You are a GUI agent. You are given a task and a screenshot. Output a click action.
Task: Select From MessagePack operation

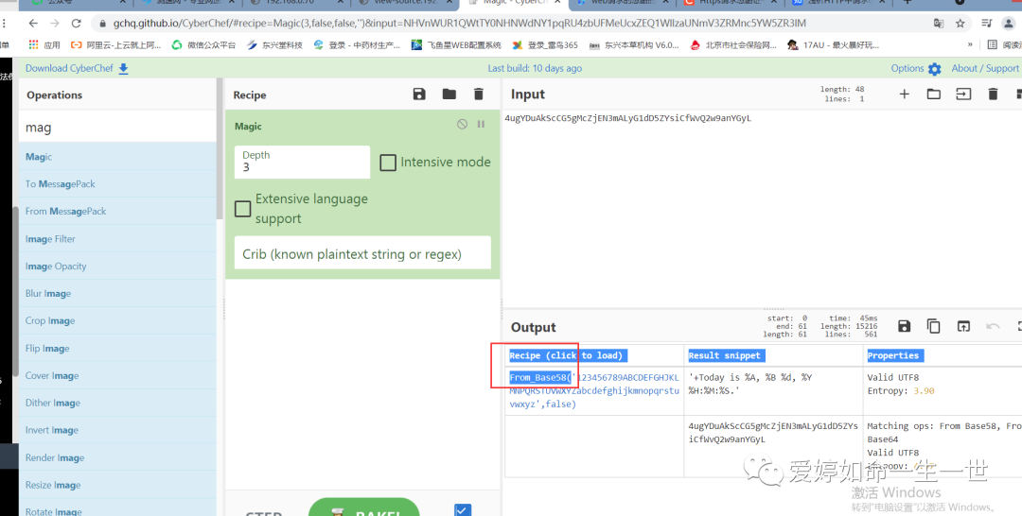117,212
